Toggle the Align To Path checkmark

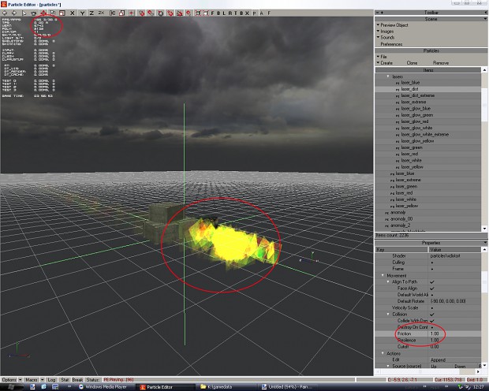432,282
